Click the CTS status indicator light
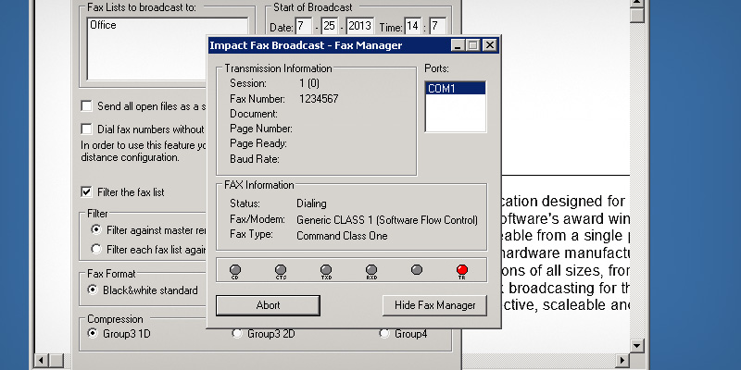741x370 pixels. (281, 269)
